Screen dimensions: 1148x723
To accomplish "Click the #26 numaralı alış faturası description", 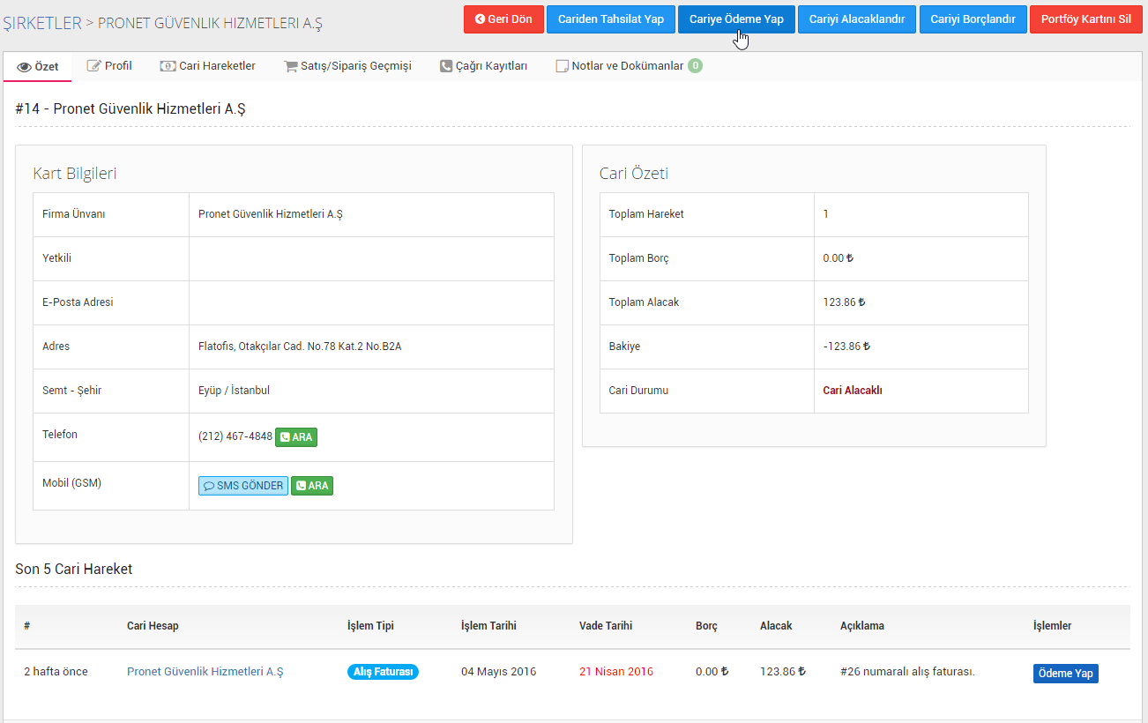I will pyautogui.click(x=907, y=672).
